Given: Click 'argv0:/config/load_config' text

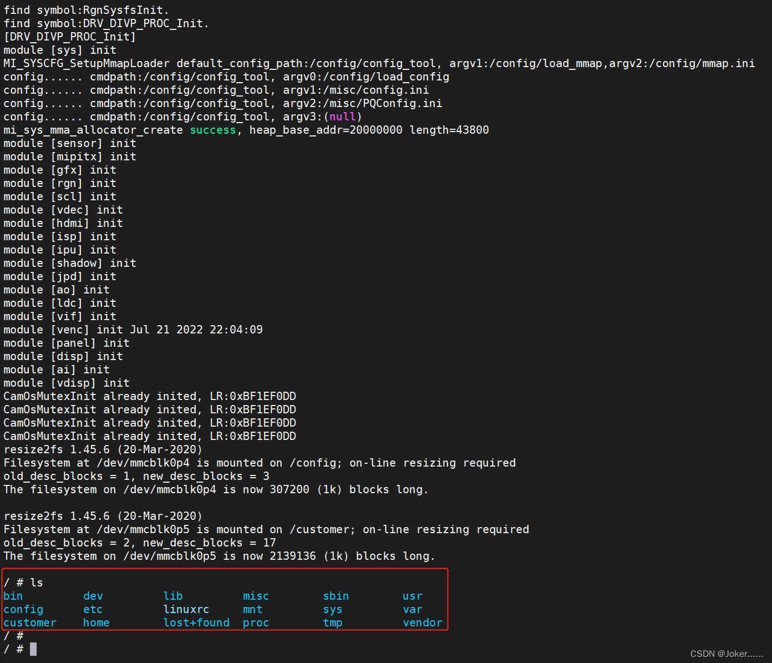Looking at the screenshot, I should [366, 77].
